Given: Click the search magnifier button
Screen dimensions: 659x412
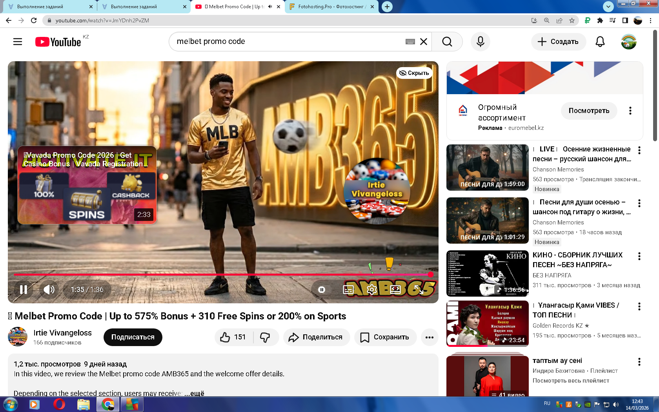Looking at the screenshot, I should point(447,42).
